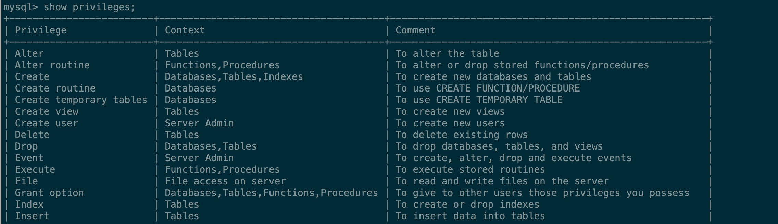Click 'Databases,Tables,Functions,Procedures' context text
This screenshot has height=224, width=778.
(x=271, y=193)
